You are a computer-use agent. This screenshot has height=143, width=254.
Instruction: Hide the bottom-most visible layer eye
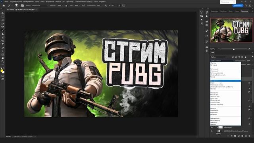pos(212,131)
